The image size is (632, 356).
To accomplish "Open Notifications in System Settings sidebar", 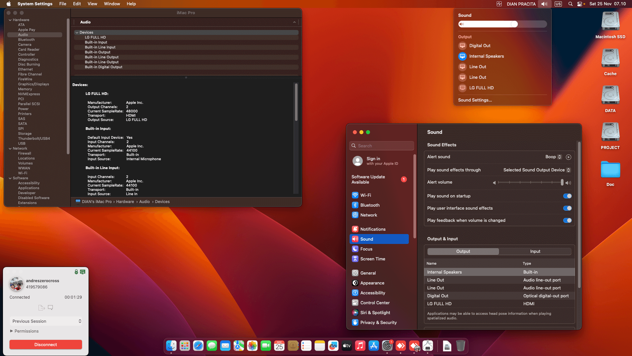I will tap(379, 229).
